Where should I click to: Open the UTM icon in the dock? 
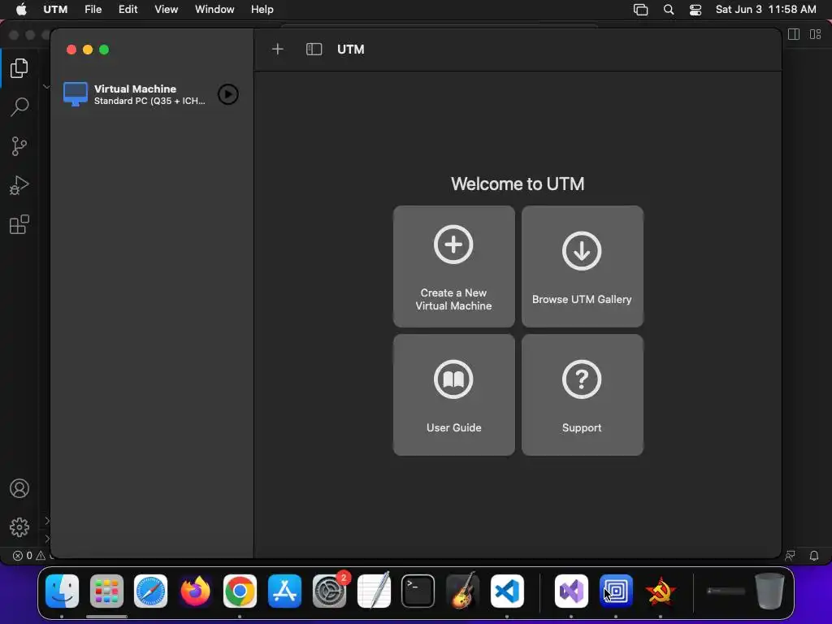[x=616, y=591]
